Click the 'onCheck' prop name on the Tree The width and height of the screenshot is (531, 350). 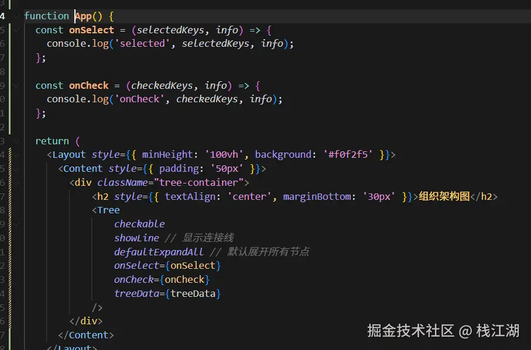133,279
